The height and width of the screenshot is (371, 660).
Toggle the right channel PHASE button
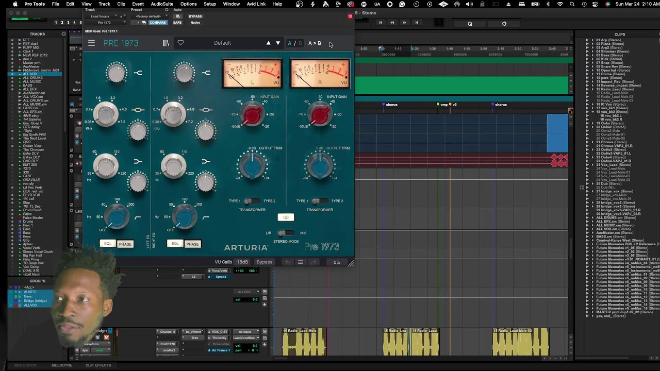coord(192,244)
